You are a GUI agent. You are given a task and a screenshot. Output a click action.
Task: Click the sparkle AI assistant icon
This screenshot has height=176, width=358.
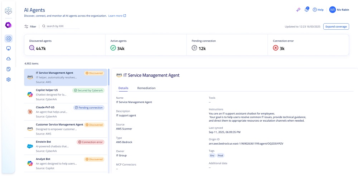coord(298,10)
